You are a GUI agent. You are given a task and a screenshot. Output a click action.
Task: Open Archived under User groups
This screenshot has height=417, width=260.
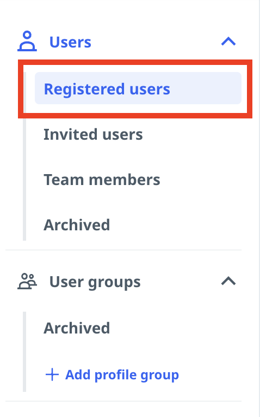[x=77, y=328]
